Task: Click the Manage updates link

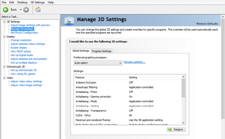Action: coord(135,62)
